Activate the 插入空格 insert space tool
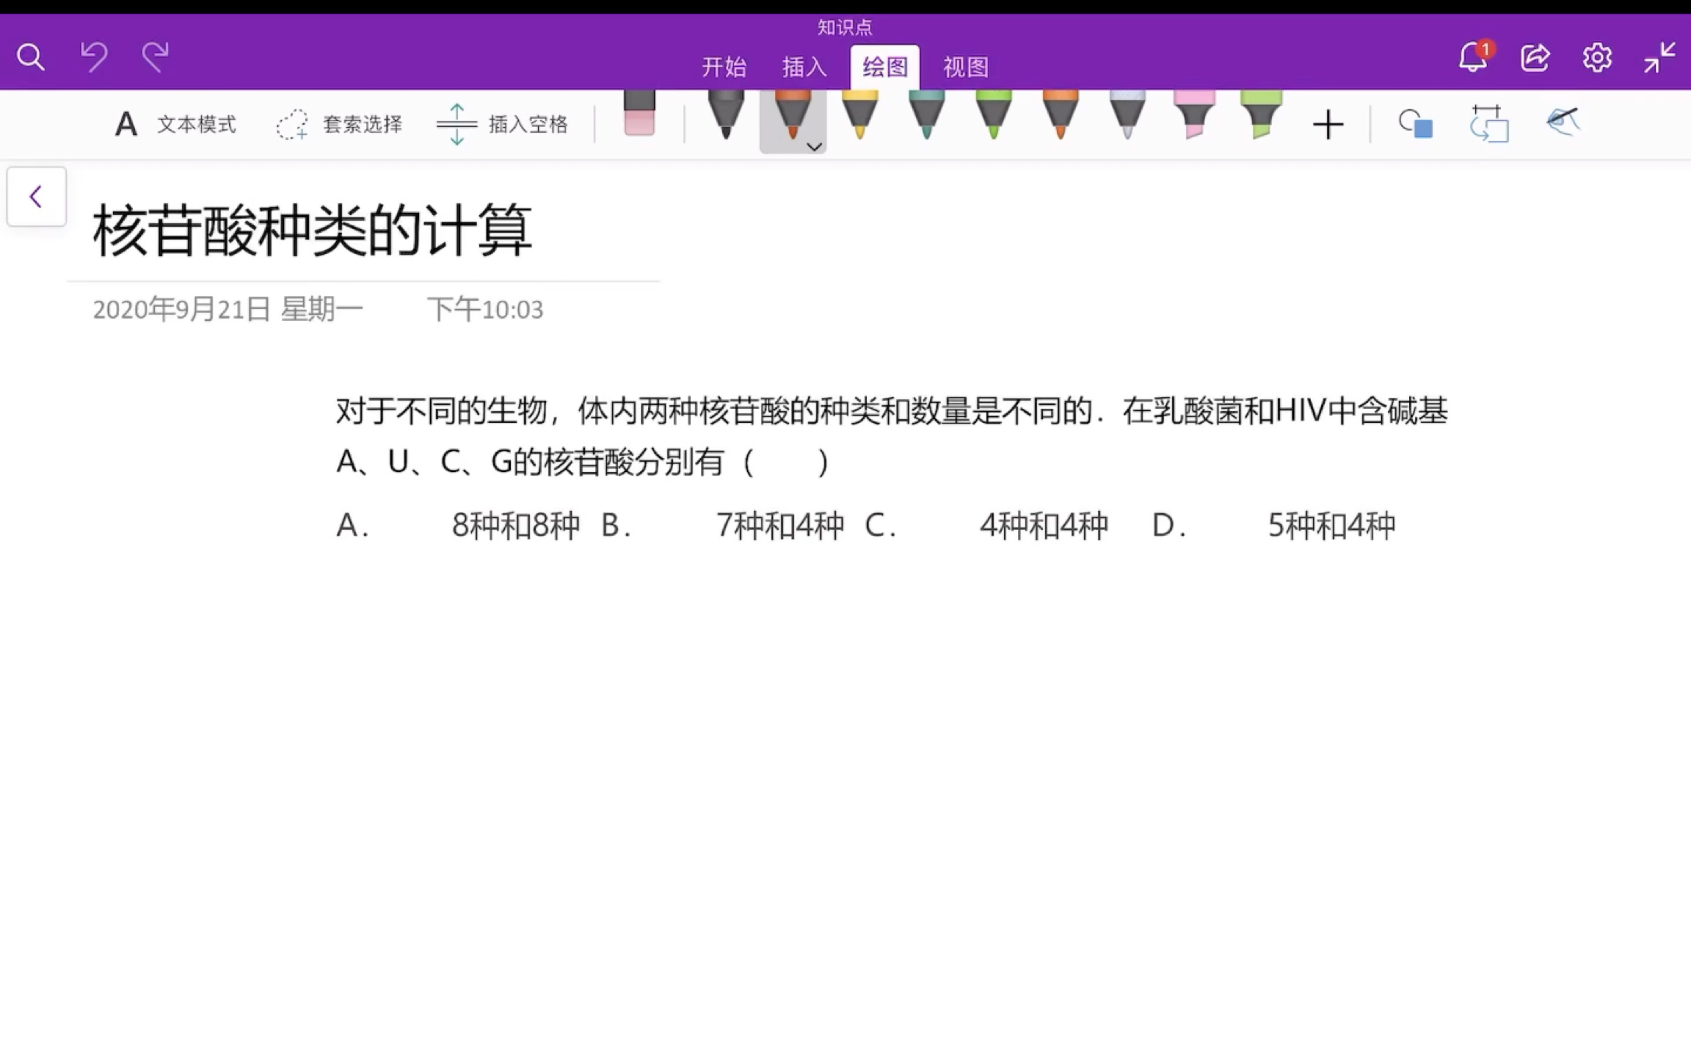 pyautogui.click(x=503, y=124)
